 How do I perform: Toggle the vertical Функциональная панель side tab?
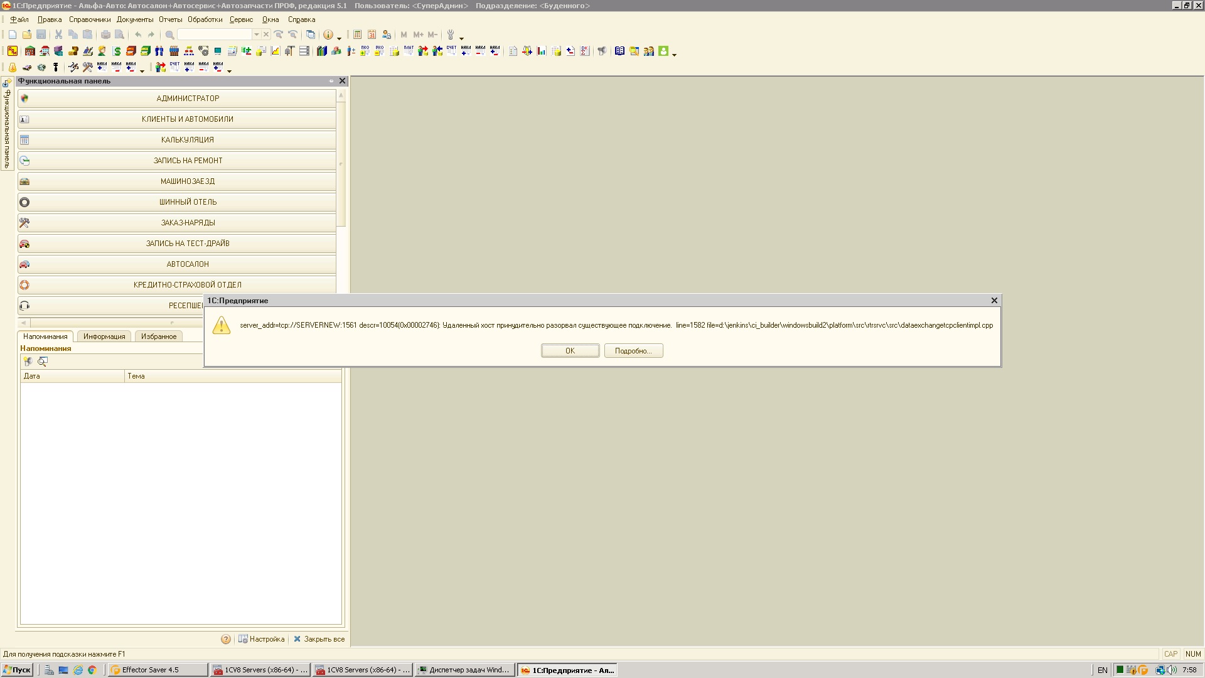coord(7,124)
